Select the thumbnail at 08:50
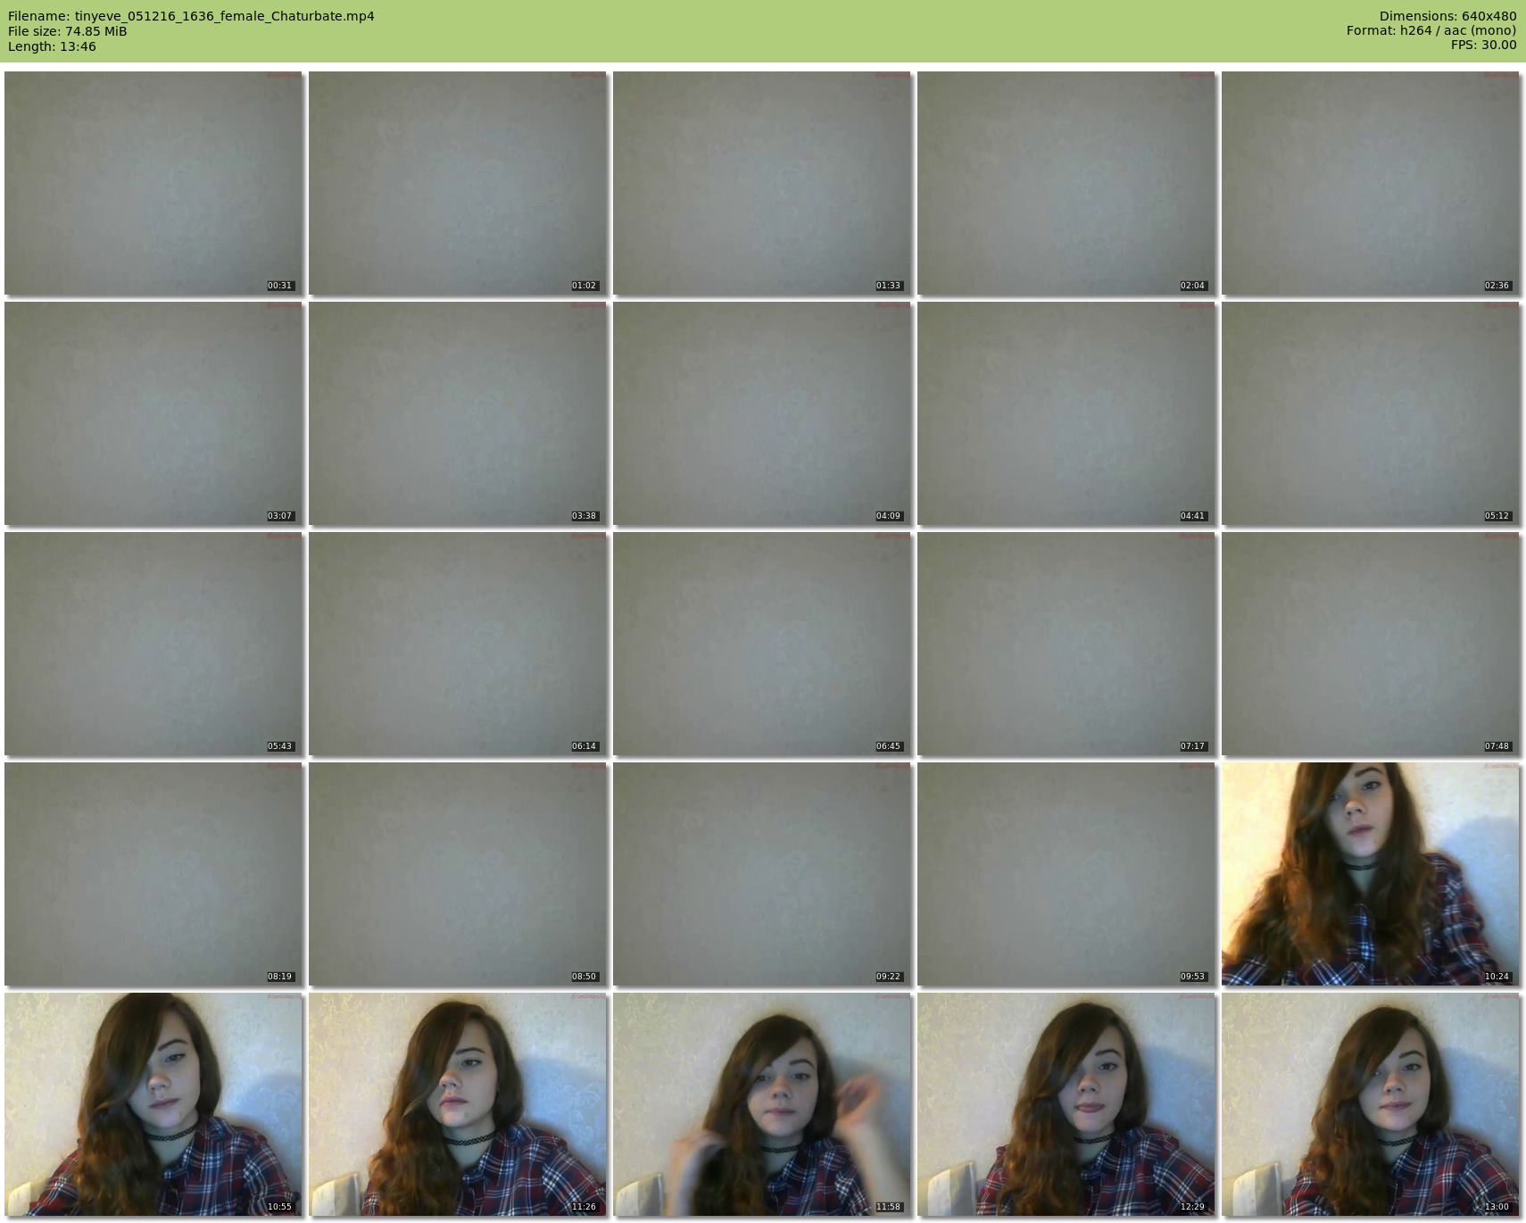This screenshot has height=1223, width=1526. click(x=458, y=874)
